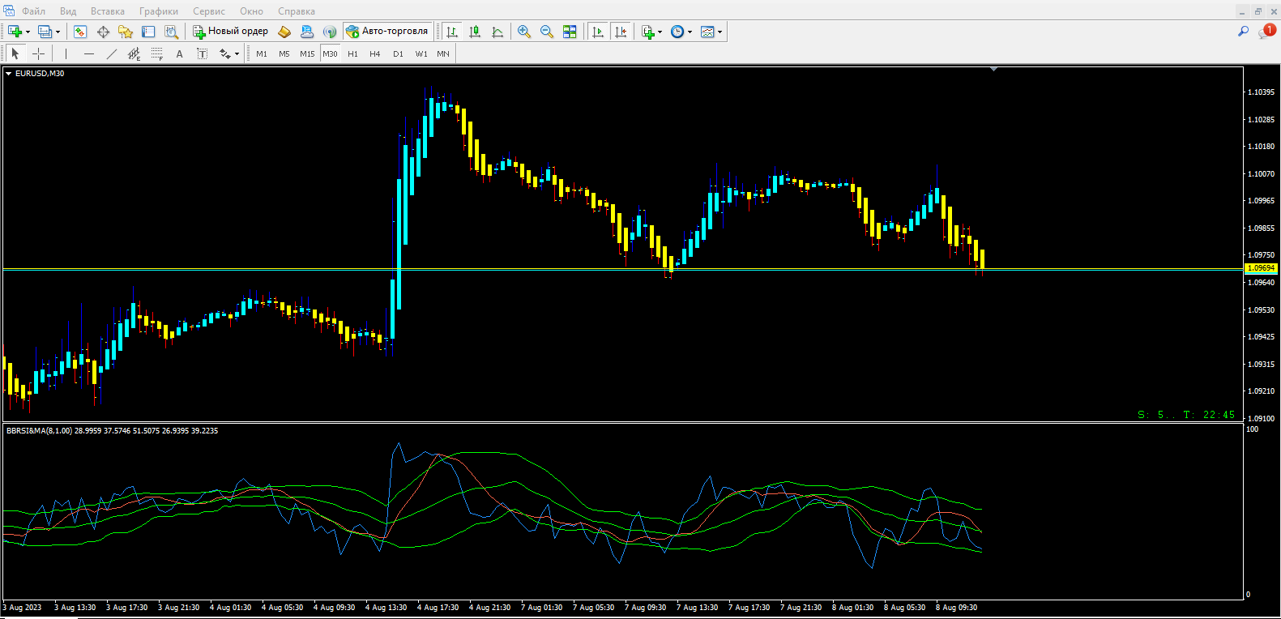Open the Вид menu

click(68, 11)
